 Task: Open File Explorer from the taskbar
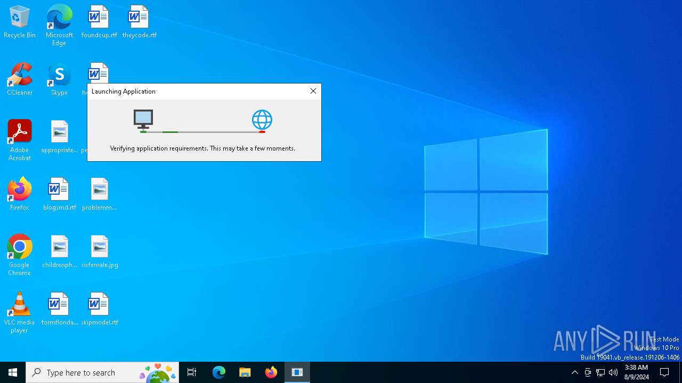(245, 372)
